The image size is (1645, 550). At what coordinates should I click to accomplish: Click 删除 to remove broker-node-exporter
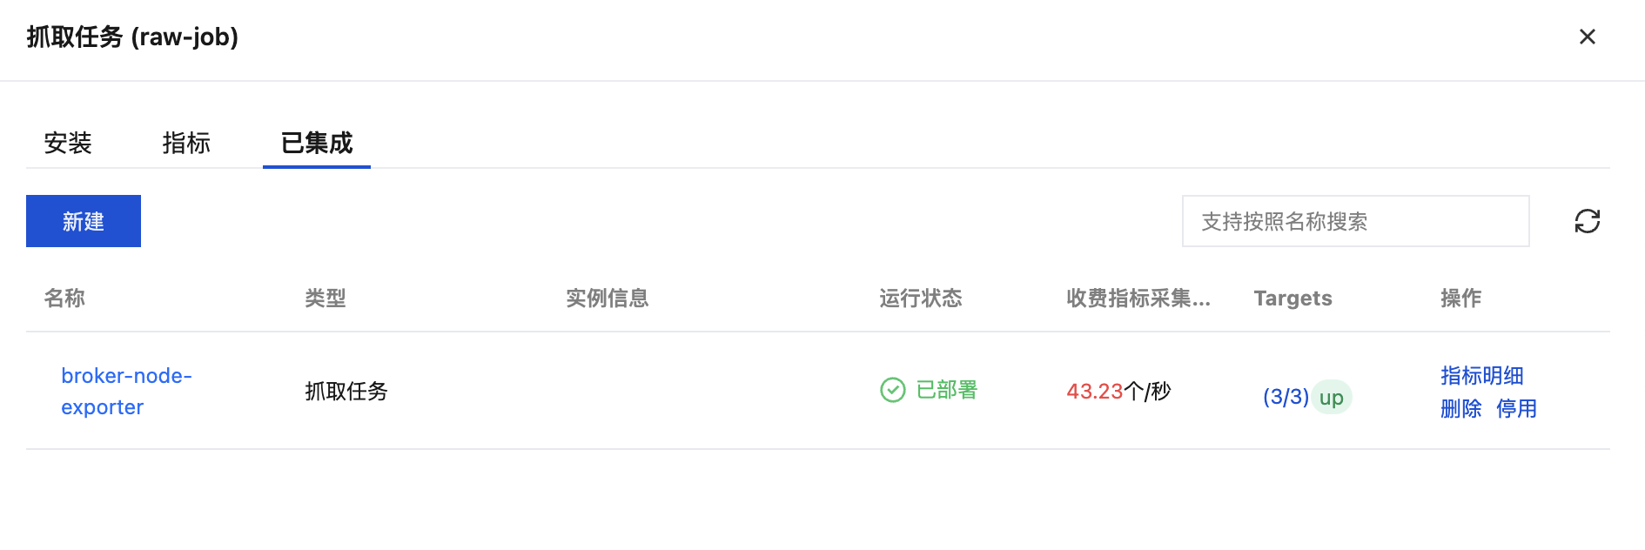click(1460, 408)
